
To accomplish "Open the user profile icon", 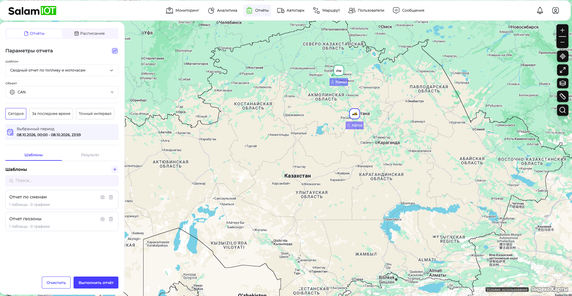I will tap(555, 10).
